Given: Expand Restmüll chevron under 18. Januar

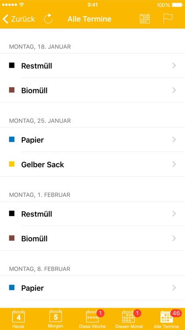Looking at the screenshot, I should click(174, 66).
